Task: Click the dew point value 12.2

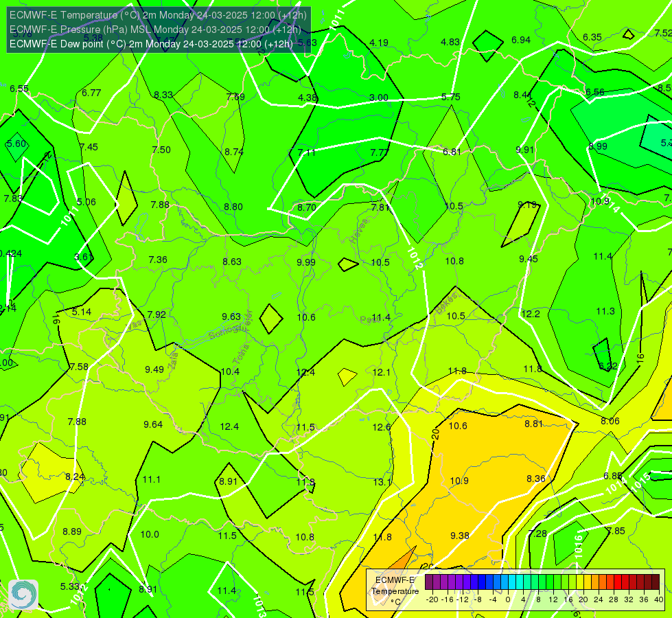Action: [531, 314]
